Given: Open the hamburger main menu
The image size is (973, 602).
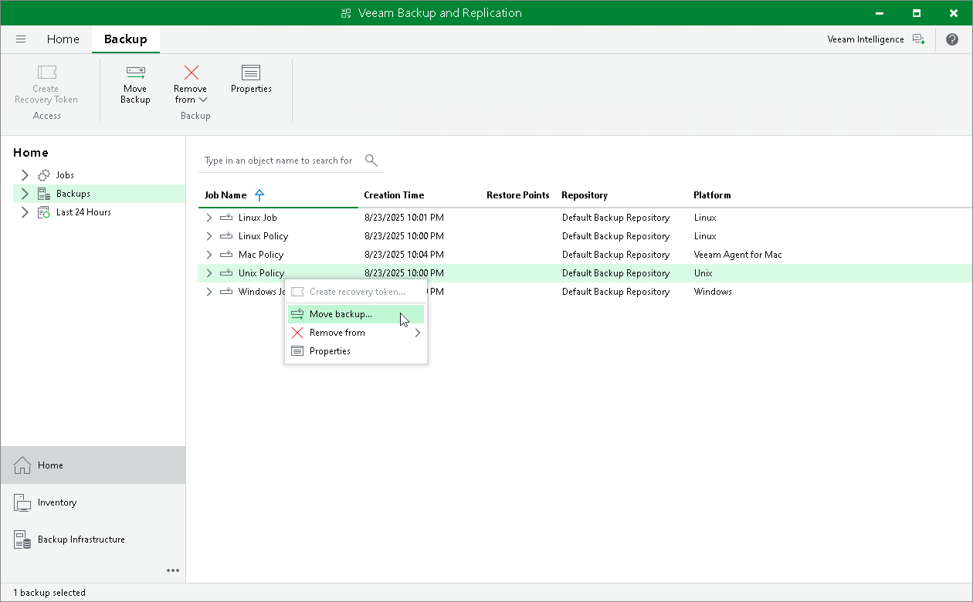Looking at the screenshot, I should click(21, 39).
